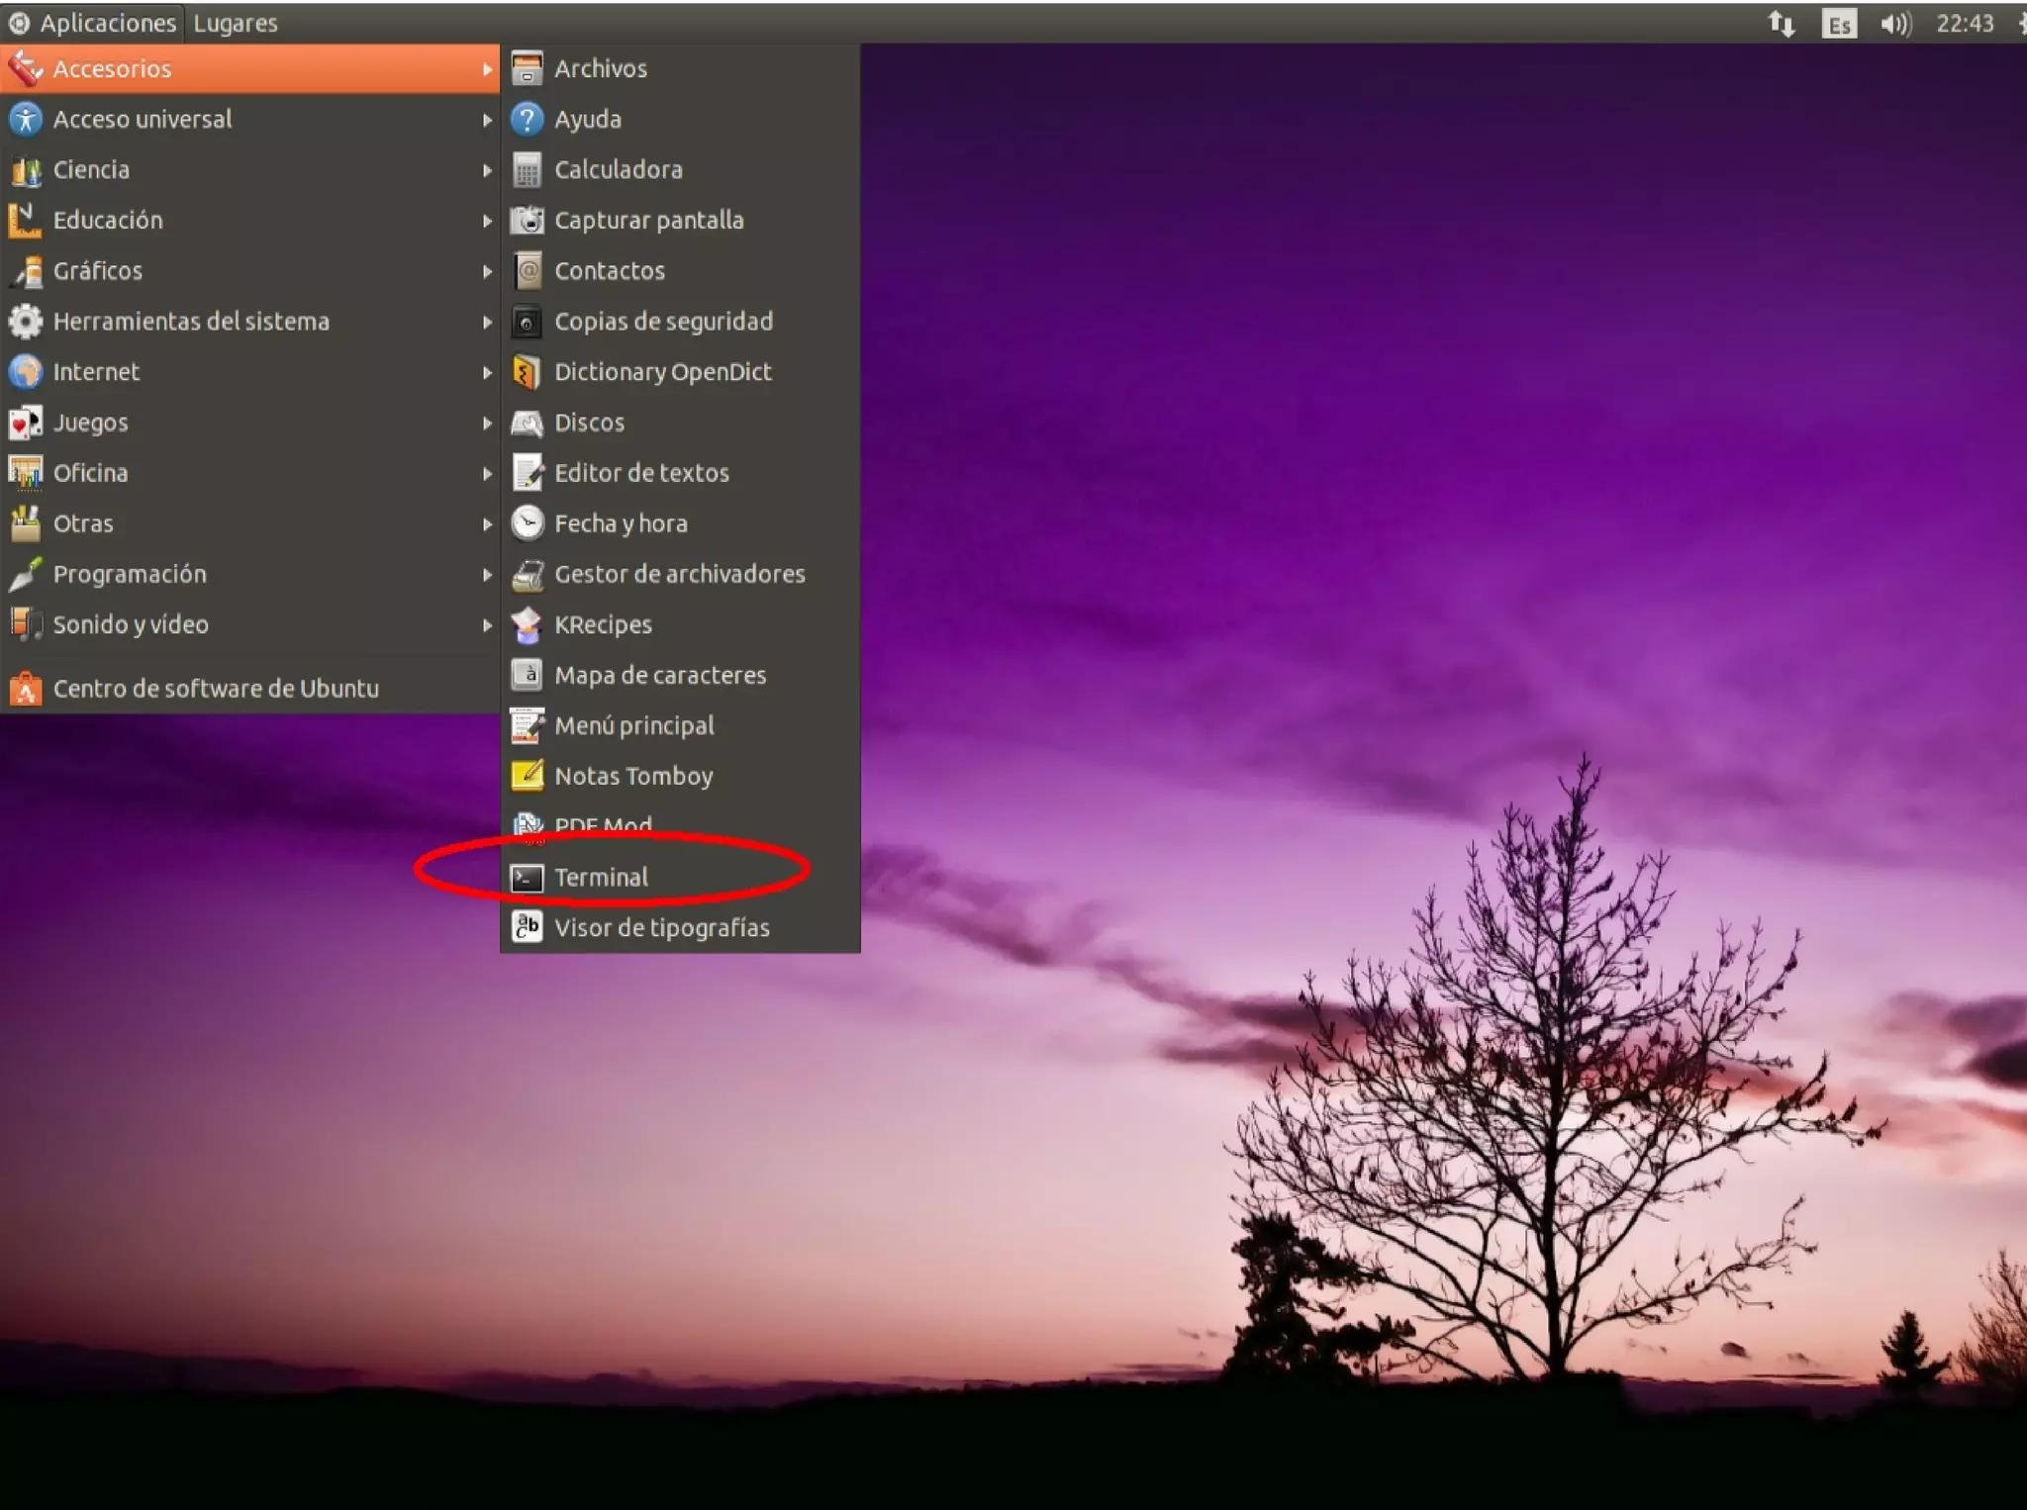Open Capturar pantalla screenshot tool
The height and width of the screenshot is (1510, 2027).
click(648, 220)
